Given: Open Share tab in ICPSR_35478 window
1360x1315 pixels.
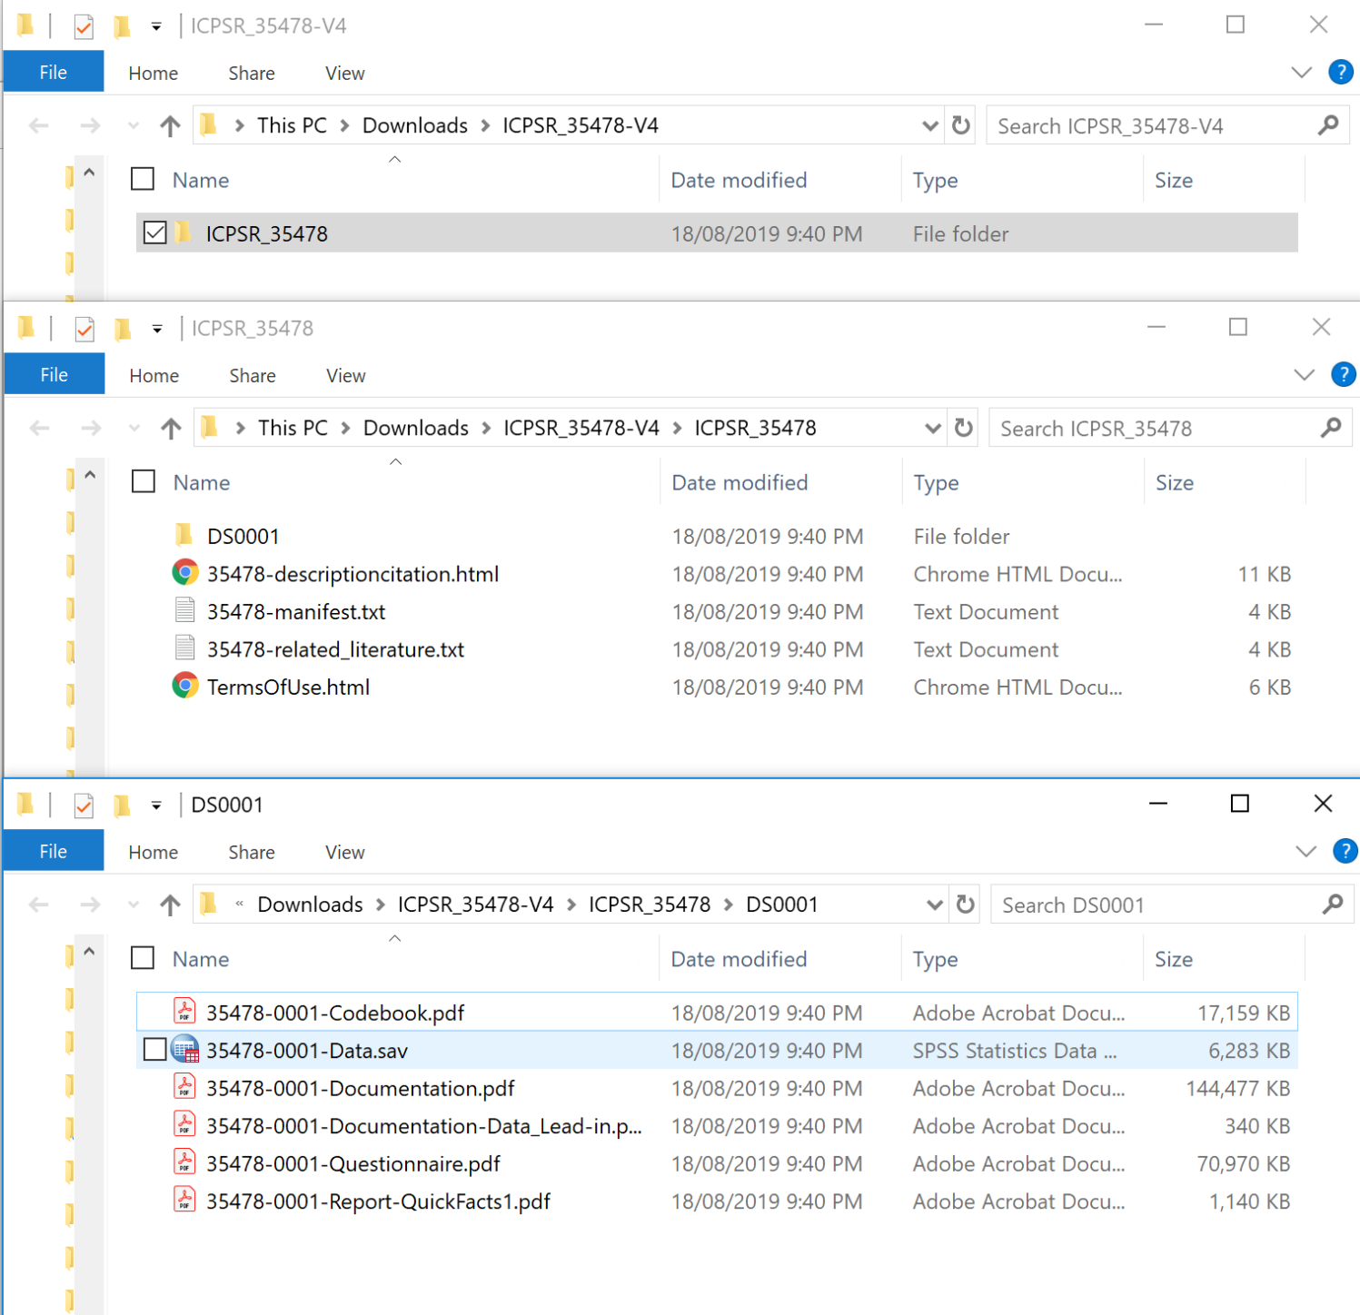Looking at the screenshot, I should pos(252,375).
